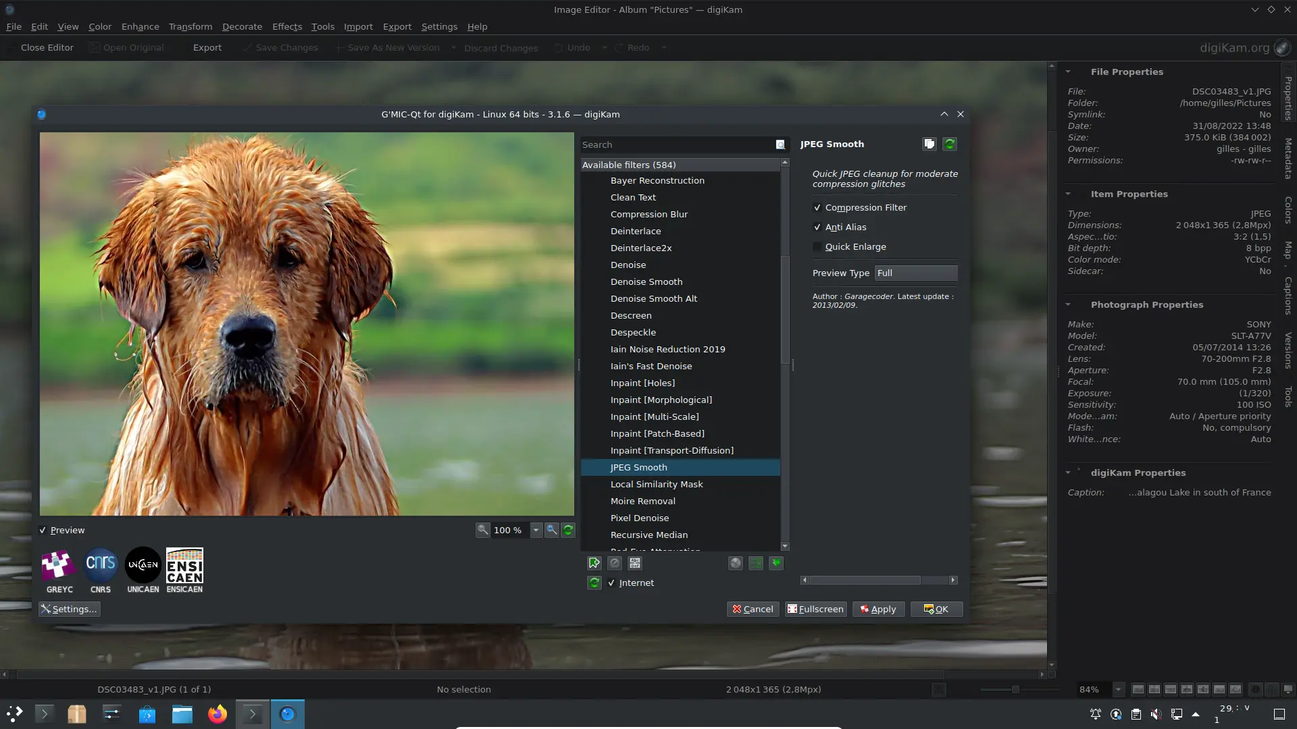Disable the Compression Filter checkbox
Viewport: 1297px width, 729px height.
pyautogui.click(x=817, y=208)
